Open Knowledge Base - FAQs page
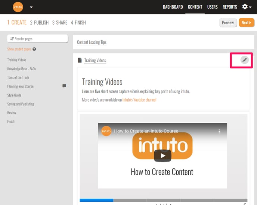Viewport: 257px width, 205px height. 21,69
